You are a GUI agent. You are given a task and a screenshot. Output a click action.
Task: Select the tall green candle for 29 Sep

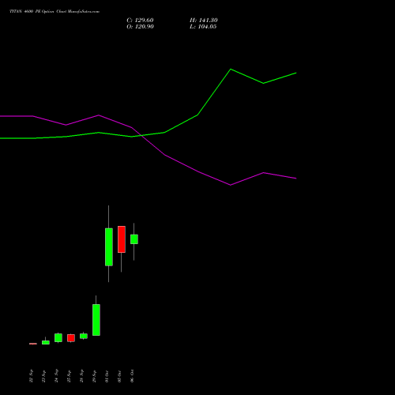coord(96,320)
